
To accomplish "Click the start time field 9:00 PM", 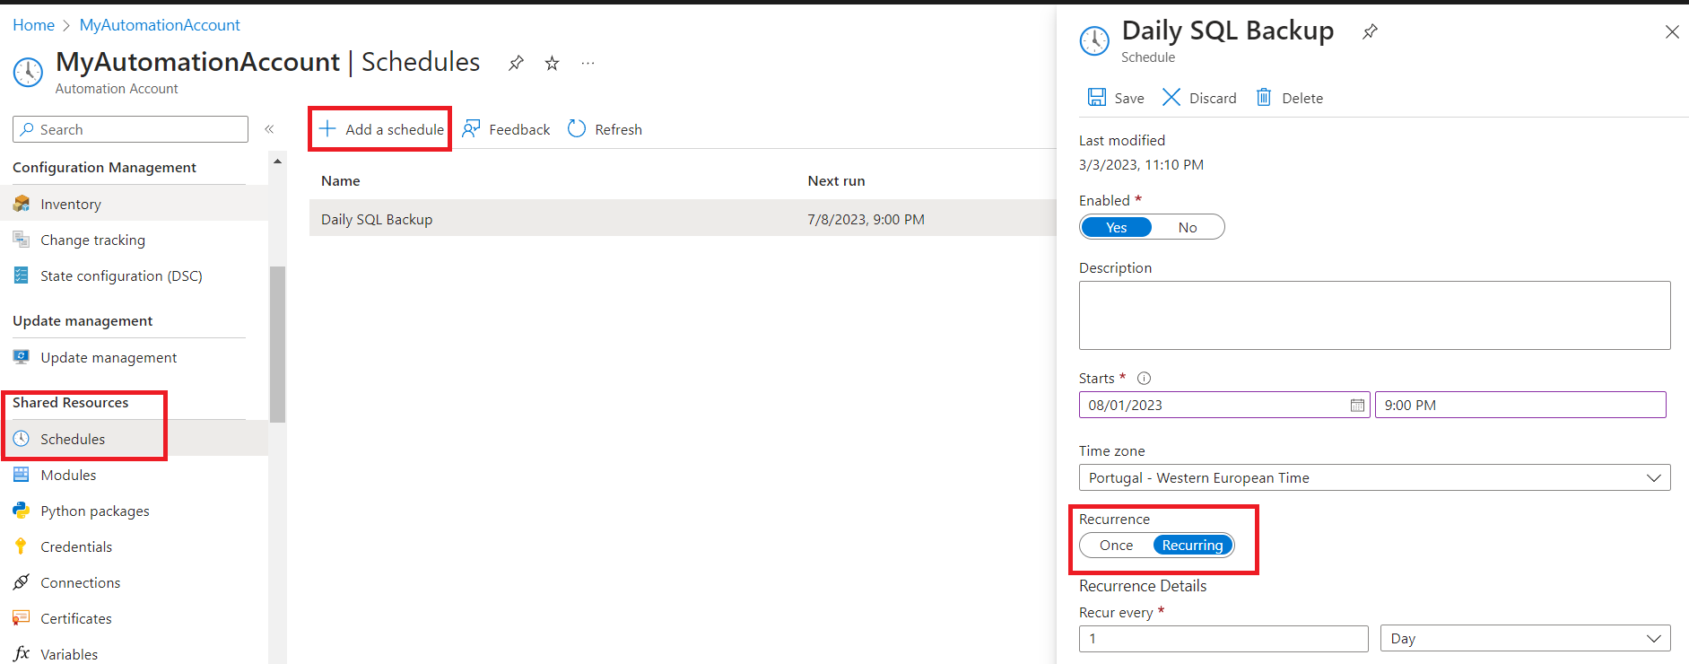I will [1520, 405].
